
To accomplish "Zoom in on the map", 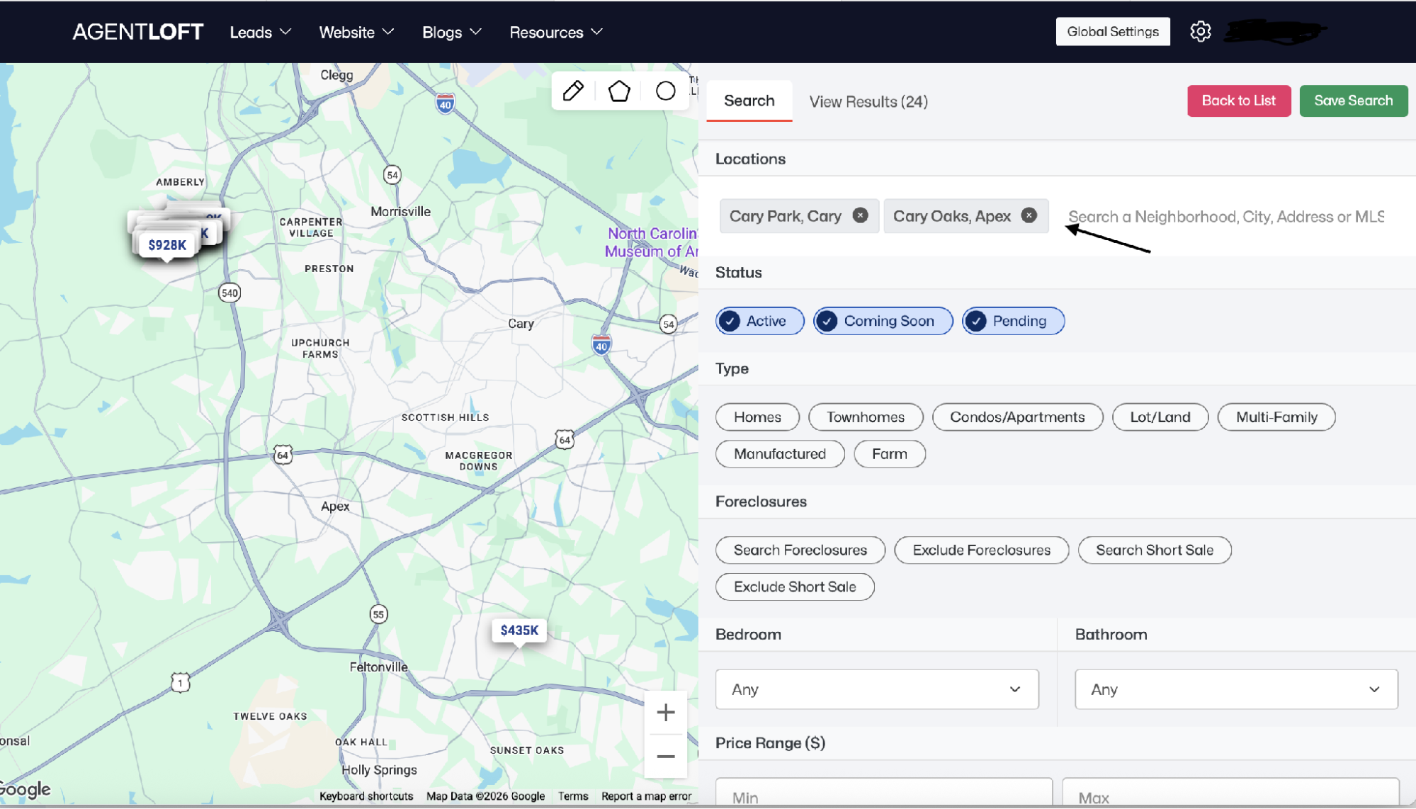I will [665, 712].
